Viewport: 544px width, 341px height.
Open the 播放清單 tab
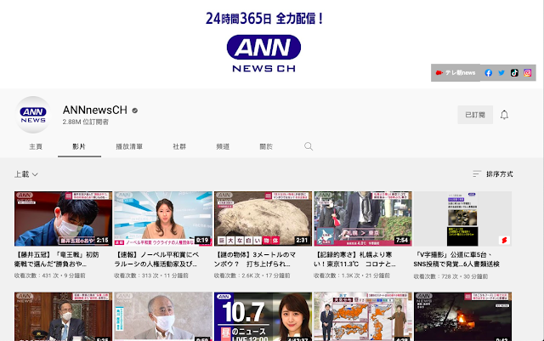(x=129, y=146)
